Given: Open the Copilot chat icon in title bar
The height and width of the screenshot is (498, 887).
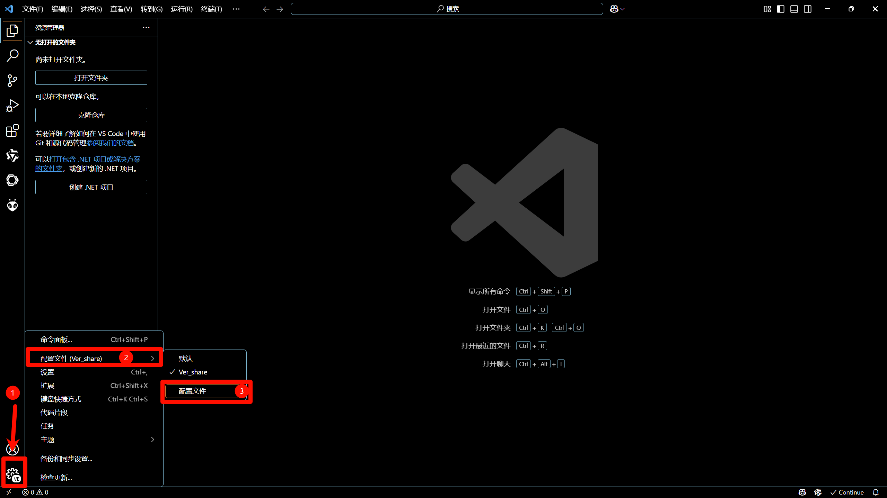Looking at the screenshot, I should (x=614, y=9).
